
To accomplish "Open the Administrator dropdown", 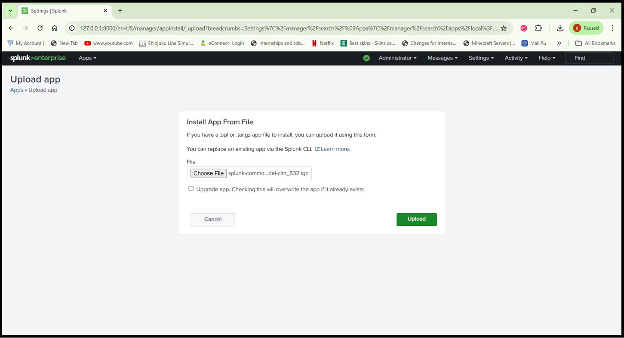I will [397, 58].
